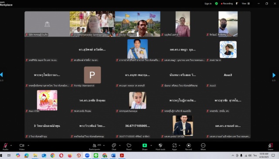This screenshot has width=279, height=159.
Task: Open the Chat panel
Action: tap(114, 147)
